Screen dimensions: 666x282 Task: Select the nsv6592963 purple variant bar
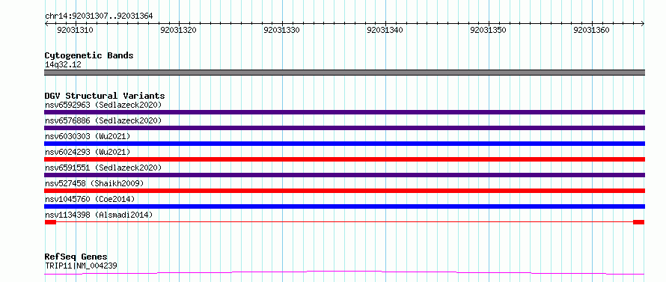344,112
